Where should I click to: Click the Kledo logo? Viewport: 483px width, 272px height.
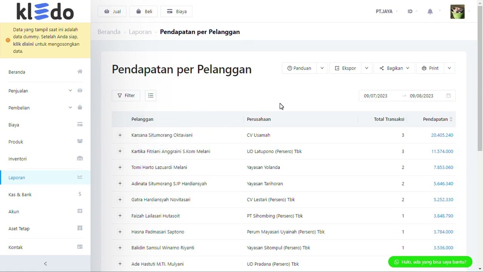pos(45,11)
